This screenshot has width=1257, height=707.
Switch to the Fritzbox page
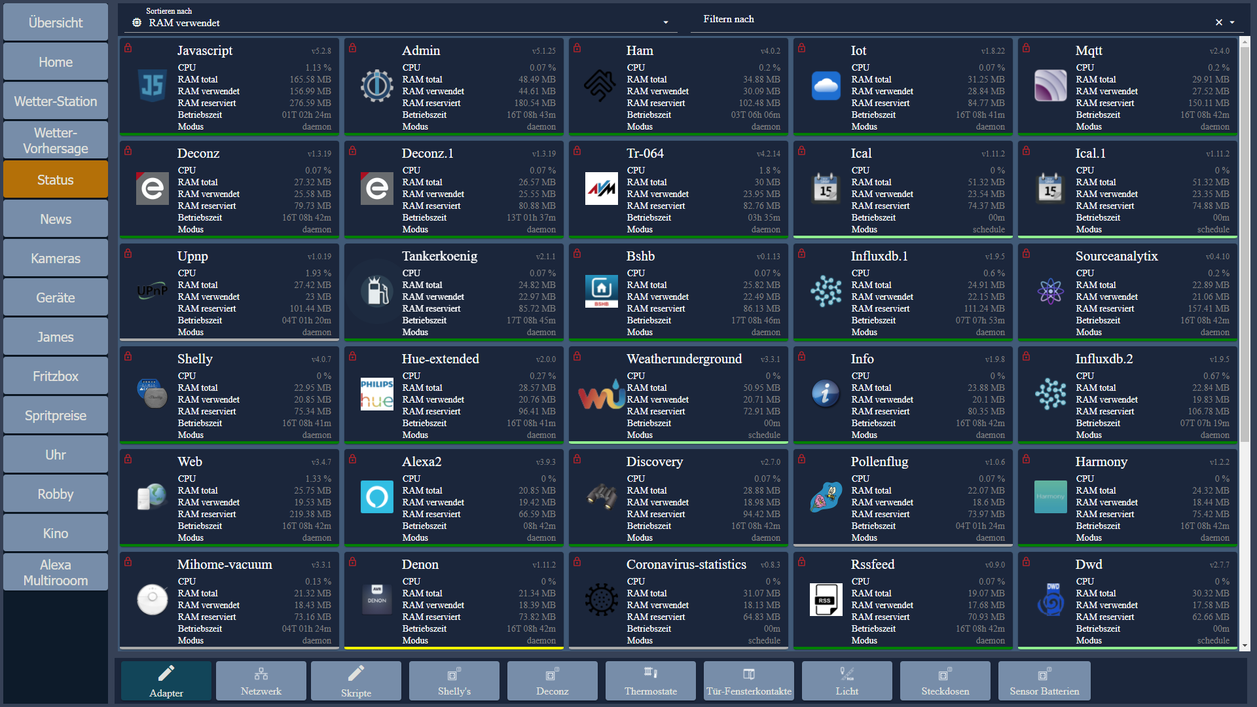click(56, 376)
